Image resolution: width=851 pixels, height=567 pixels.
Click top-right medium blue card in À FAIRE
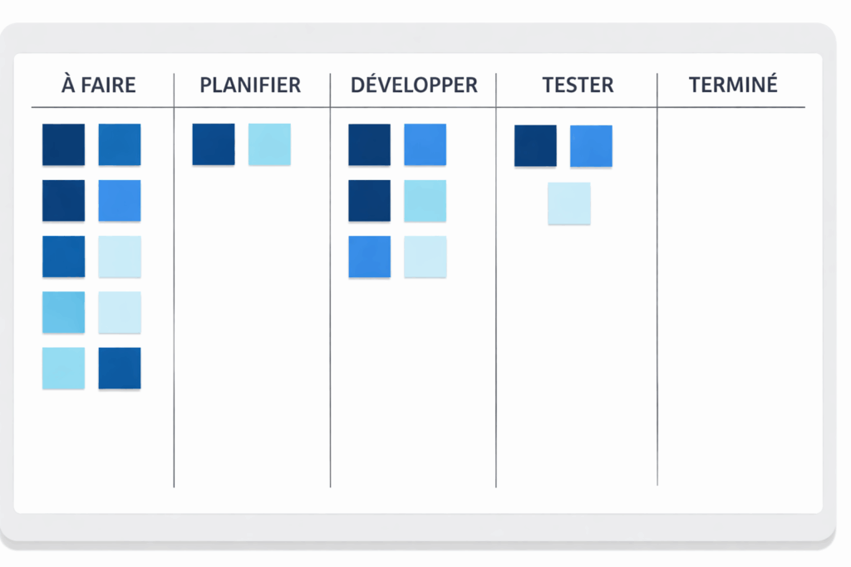pos(120,144)
